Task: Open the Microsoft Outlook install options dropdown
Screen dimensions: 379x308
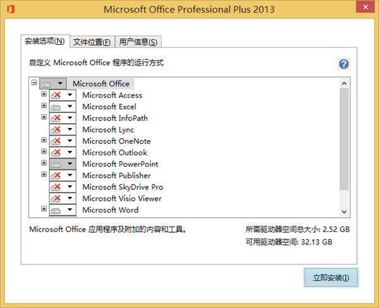Action: pos(69,153)
